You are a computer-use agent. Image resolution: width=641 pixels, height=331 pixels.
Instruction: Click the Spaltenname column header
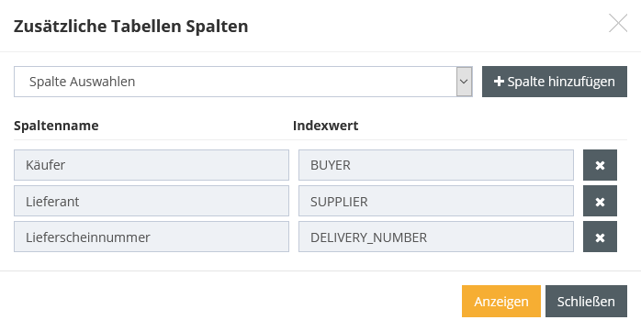[56, 126]
